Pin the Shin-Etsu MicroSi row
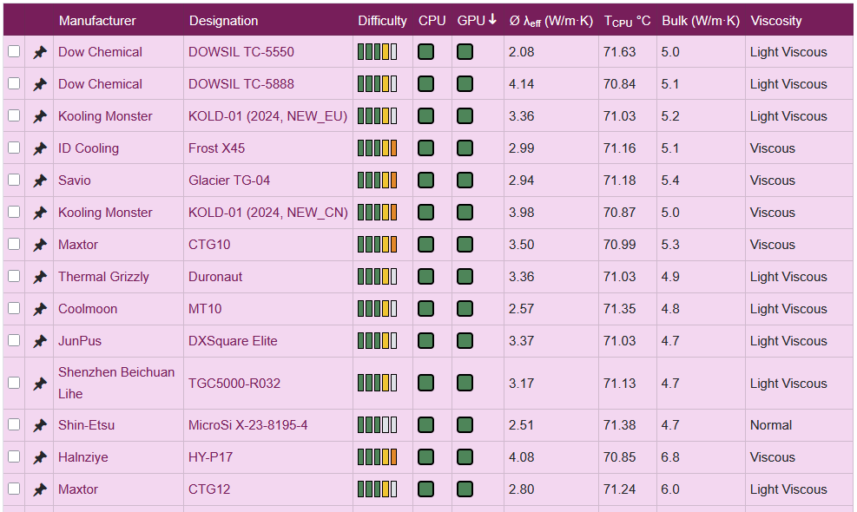This screenshot has height=512, width=857. tap(40, 426)
